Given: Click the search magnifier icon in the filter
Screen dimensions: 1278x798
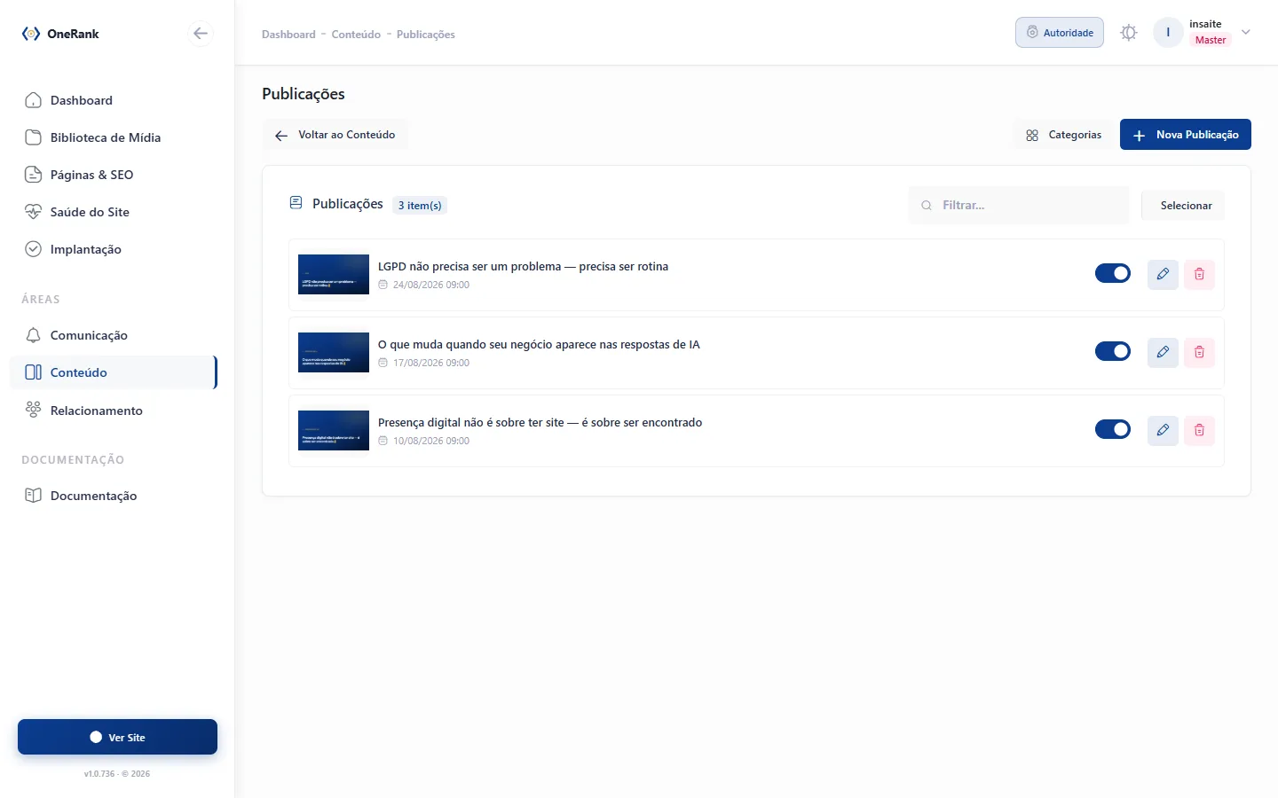Looking at the screenshot, I should pyautogui.click(x=927, y=206).
